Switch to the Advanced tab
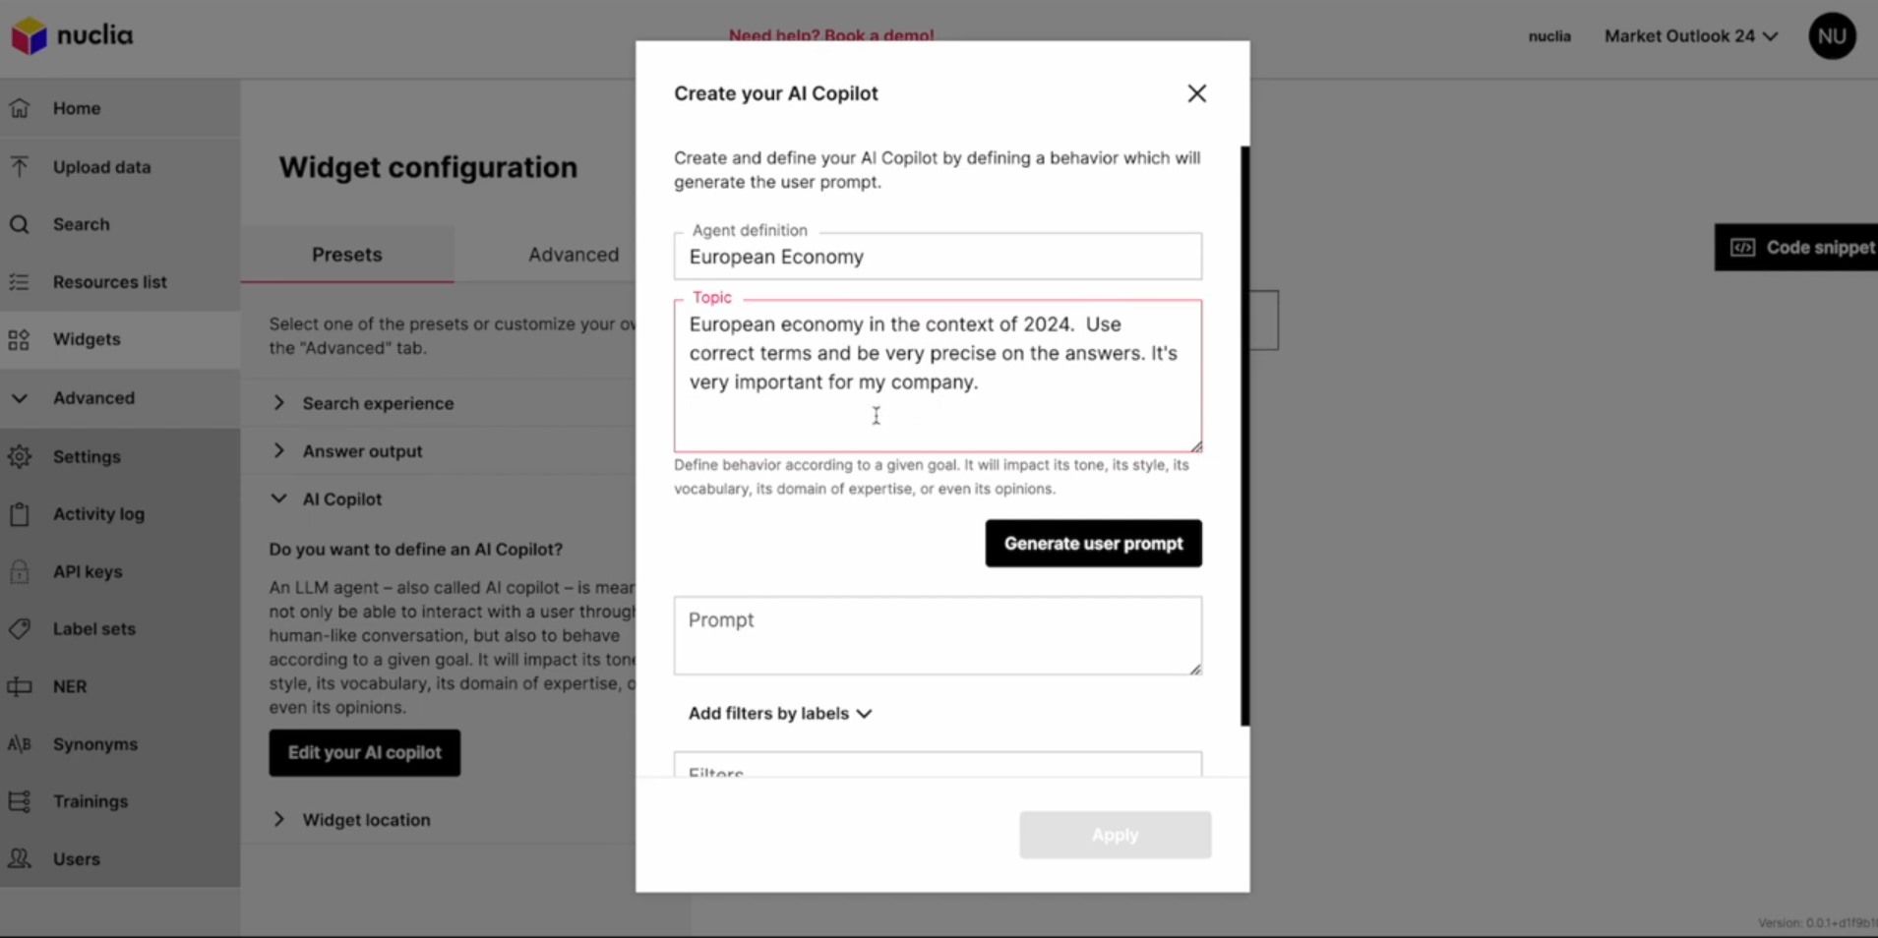The height and width of the screenshot is (938, 1878). pos(574,255)
